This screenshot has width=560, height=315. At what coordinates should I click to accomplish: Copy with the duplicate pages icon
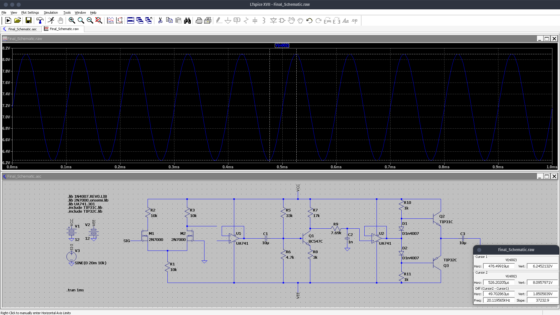coord(169,20)
